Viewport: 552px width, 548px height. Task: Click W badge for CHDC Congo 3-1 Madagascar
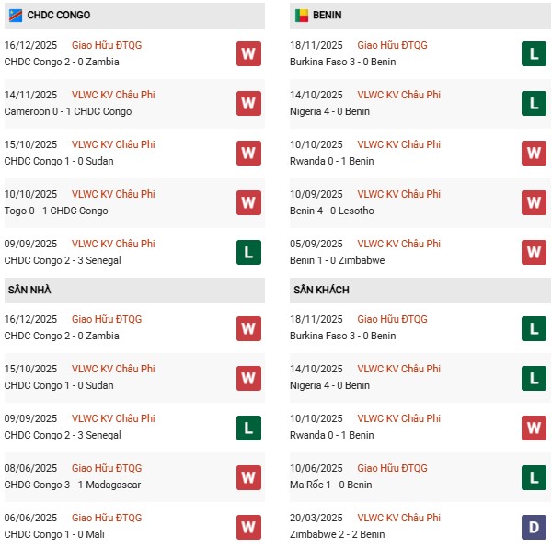[x=248, y=477]
